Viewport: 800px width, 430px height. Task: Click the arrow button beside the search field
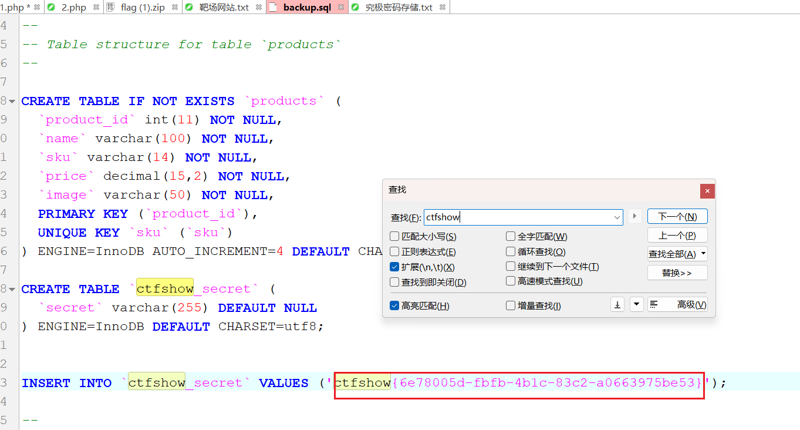click(634, 217)
